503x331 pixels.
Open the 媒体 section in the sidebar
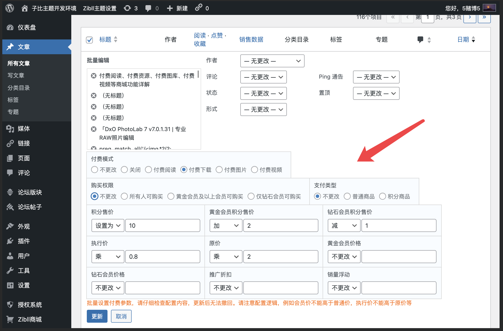tap(24, 129)
